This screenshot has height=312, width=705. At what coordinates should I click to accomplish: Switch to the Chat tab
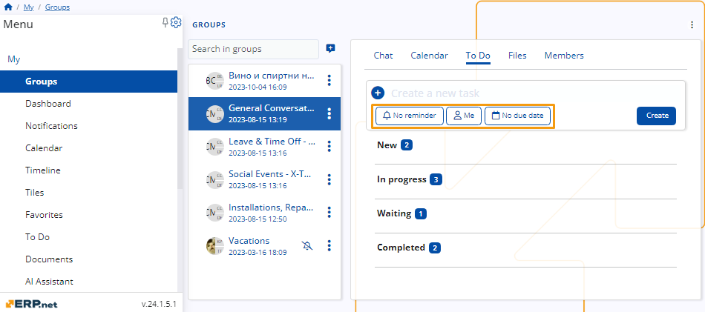(x=383, y=56)
